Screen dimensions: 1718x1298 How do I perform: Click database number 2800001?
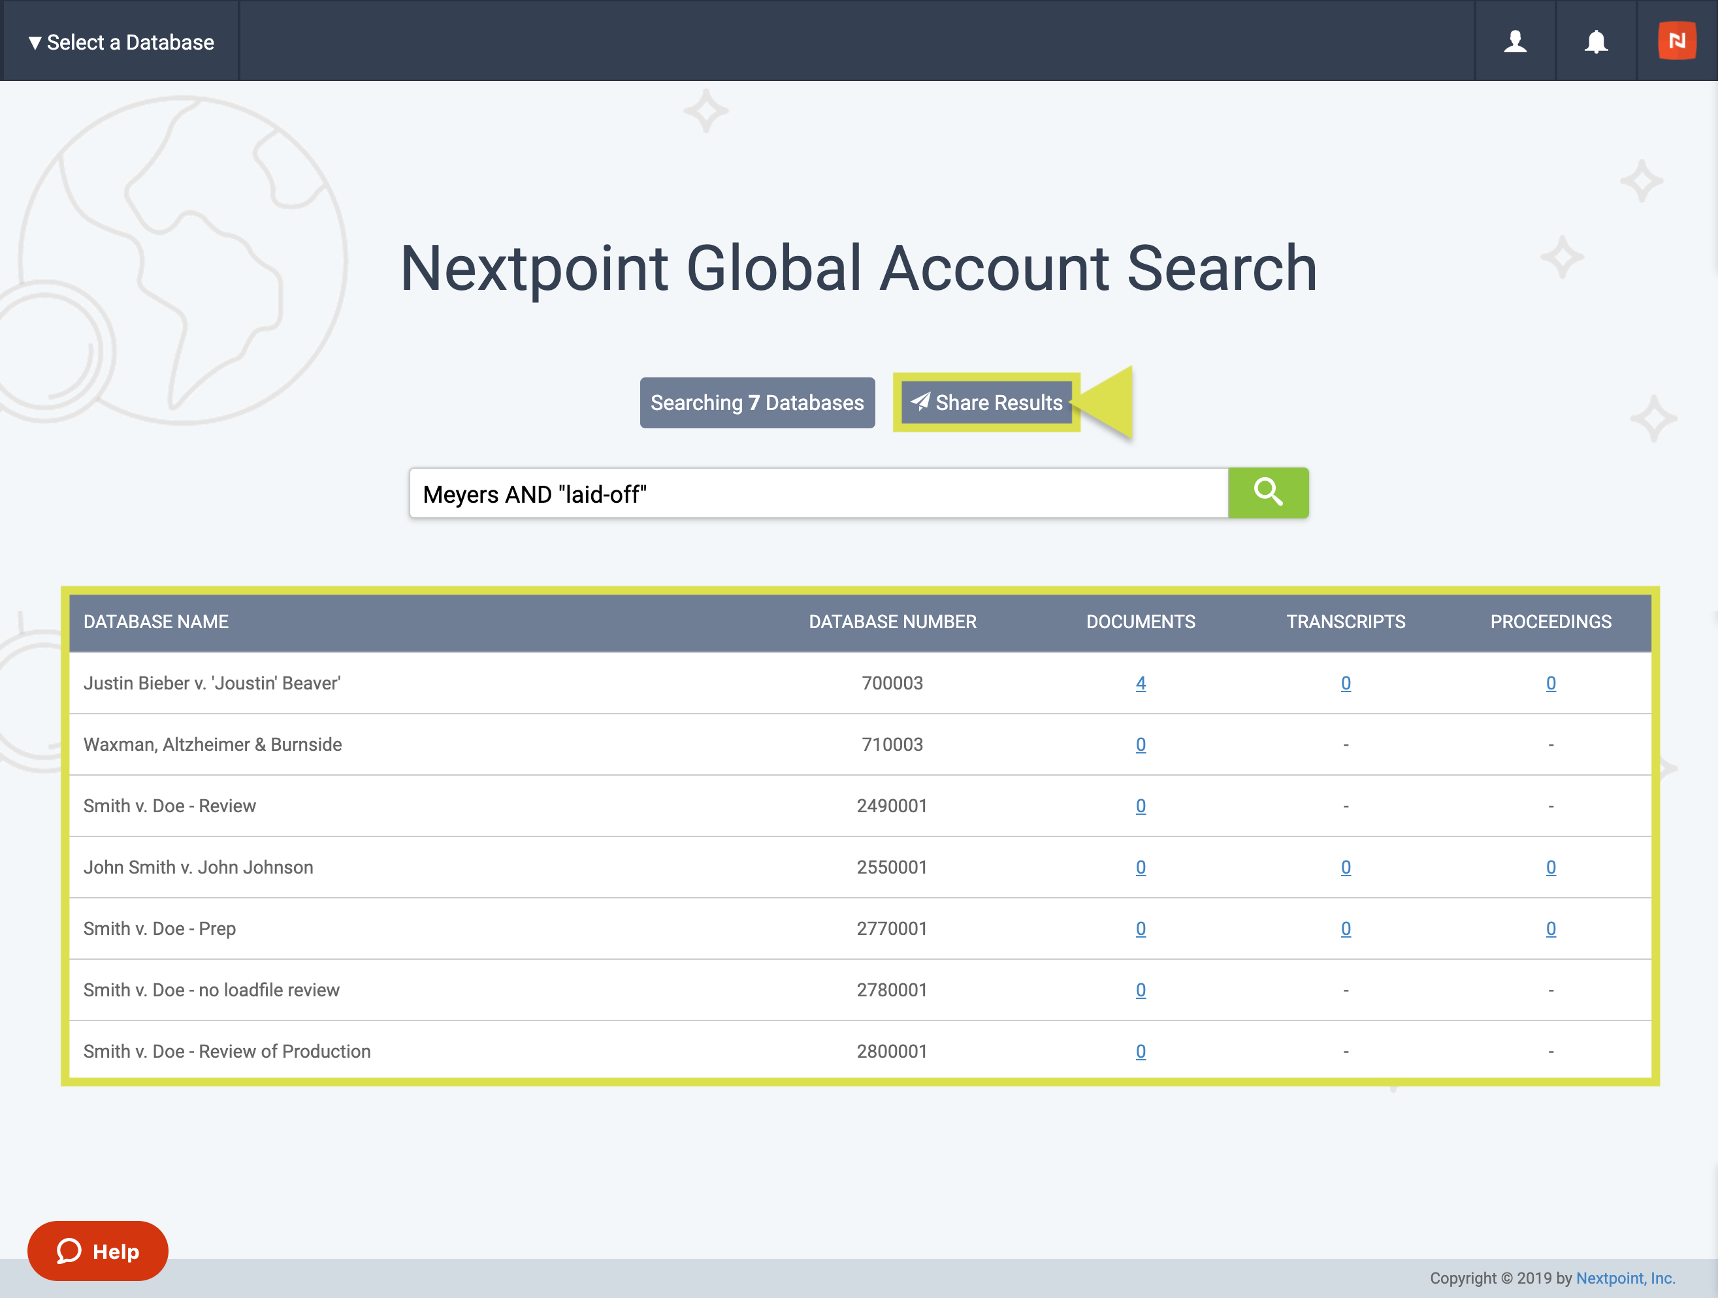click(x=892, y=1051)
